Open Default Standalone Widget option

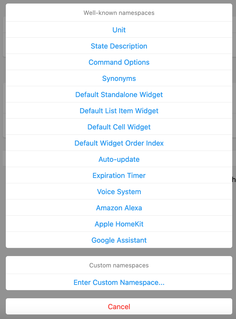[119, 95]
